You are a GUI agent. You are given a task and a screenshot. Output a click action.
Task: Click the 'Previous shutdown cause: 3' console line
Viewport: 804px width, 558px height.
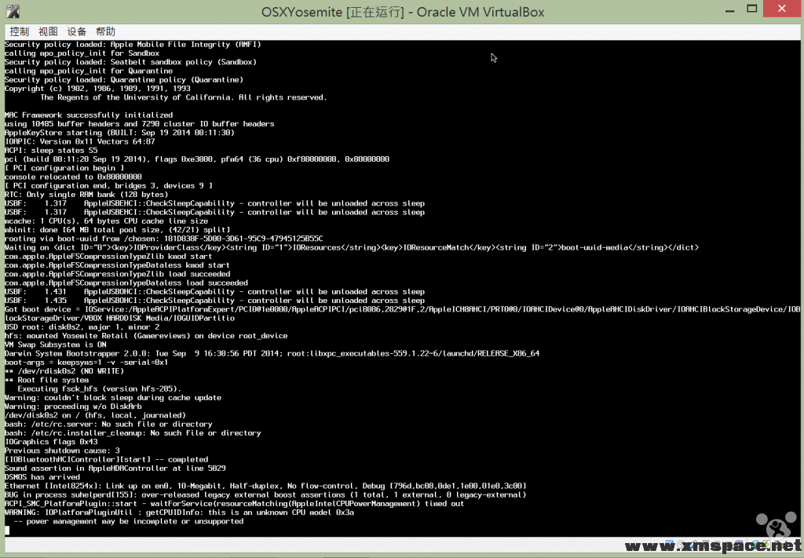pyautogui.click(x=62, y=450)
